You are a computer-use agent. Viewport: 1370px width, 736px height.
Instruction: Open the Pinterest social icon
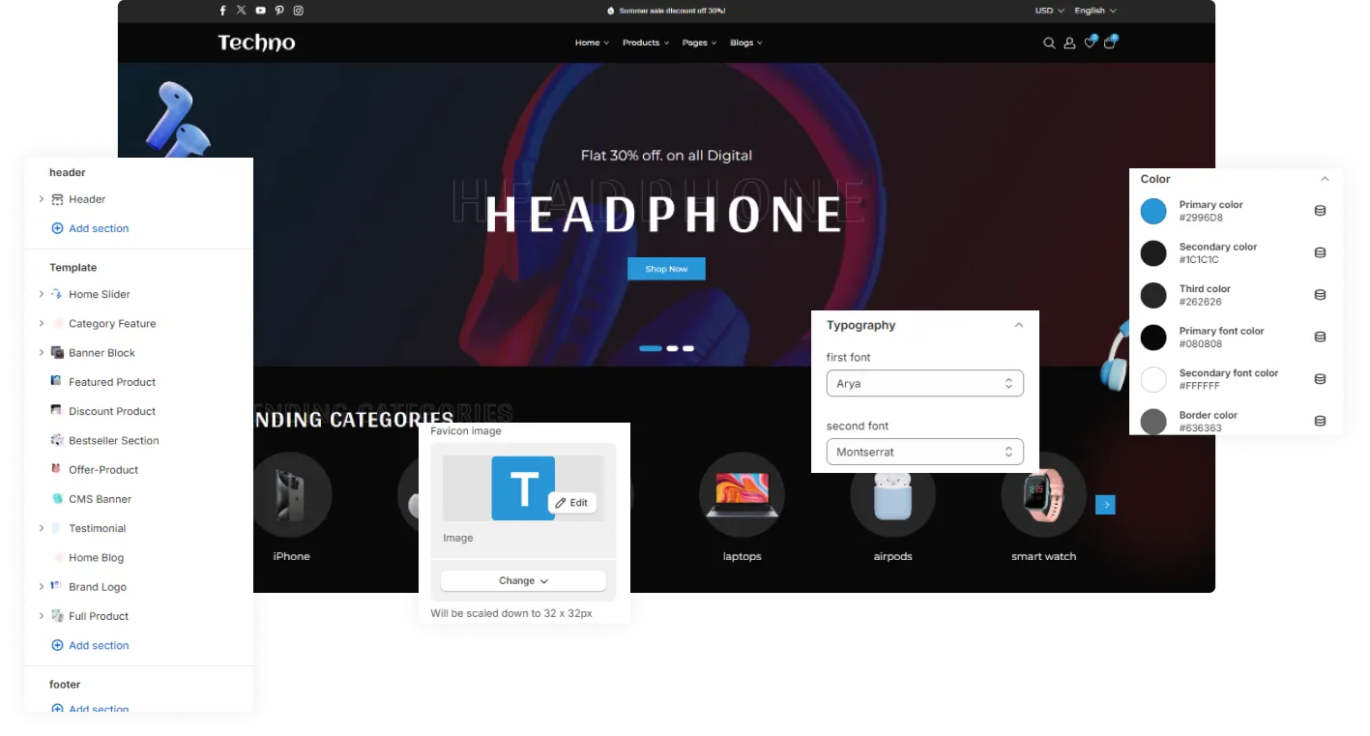coord(279,11)
